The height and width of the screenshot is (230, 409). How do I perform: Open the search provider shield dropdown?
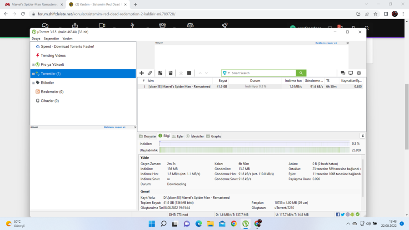click(226, 73)
